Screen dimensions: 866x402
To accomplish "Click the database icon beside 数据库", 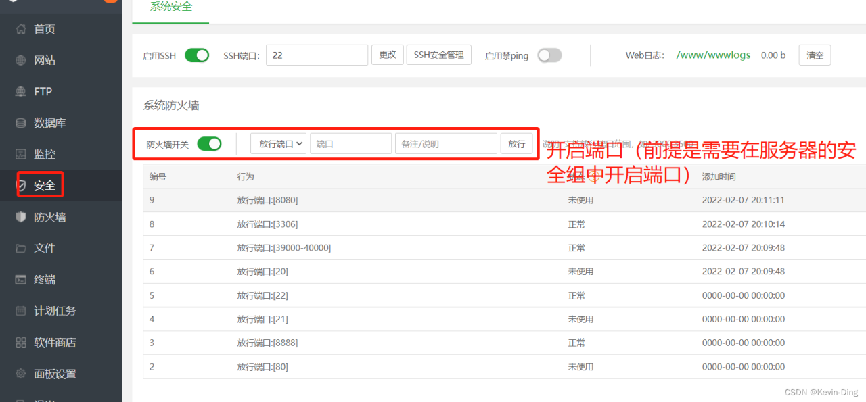I will [21, 123].
